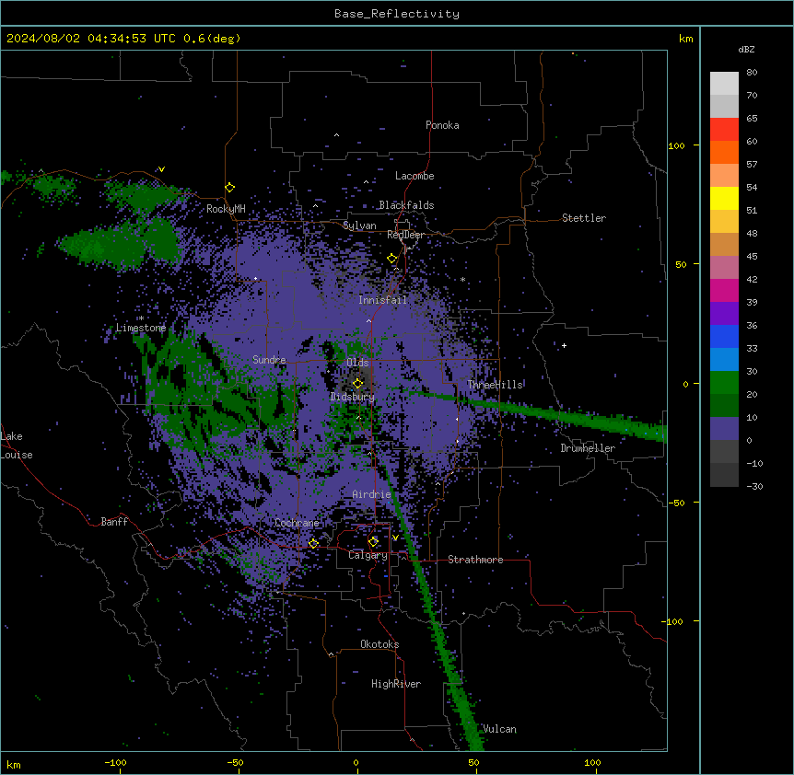Click the dBZ legend heading
Viewport: 794px width, 775px height.
pyautogui.click(x=746, y=49)
